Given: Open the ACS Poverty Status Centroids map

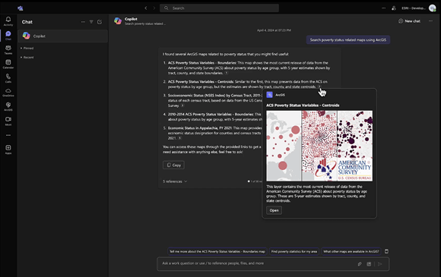Looking at the screenshot, I should coord(274,210).
